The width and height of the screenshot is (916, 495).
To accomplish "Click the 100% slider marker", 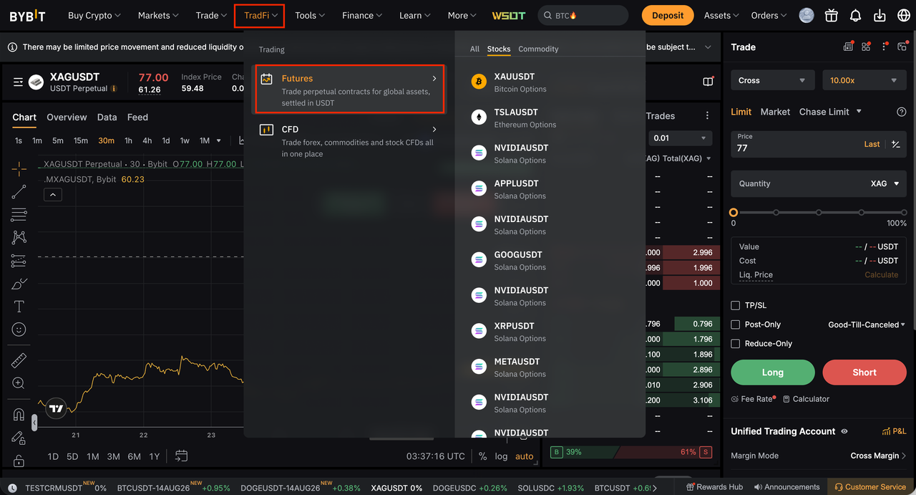I will pyautogui.click(x=903, y=213).
